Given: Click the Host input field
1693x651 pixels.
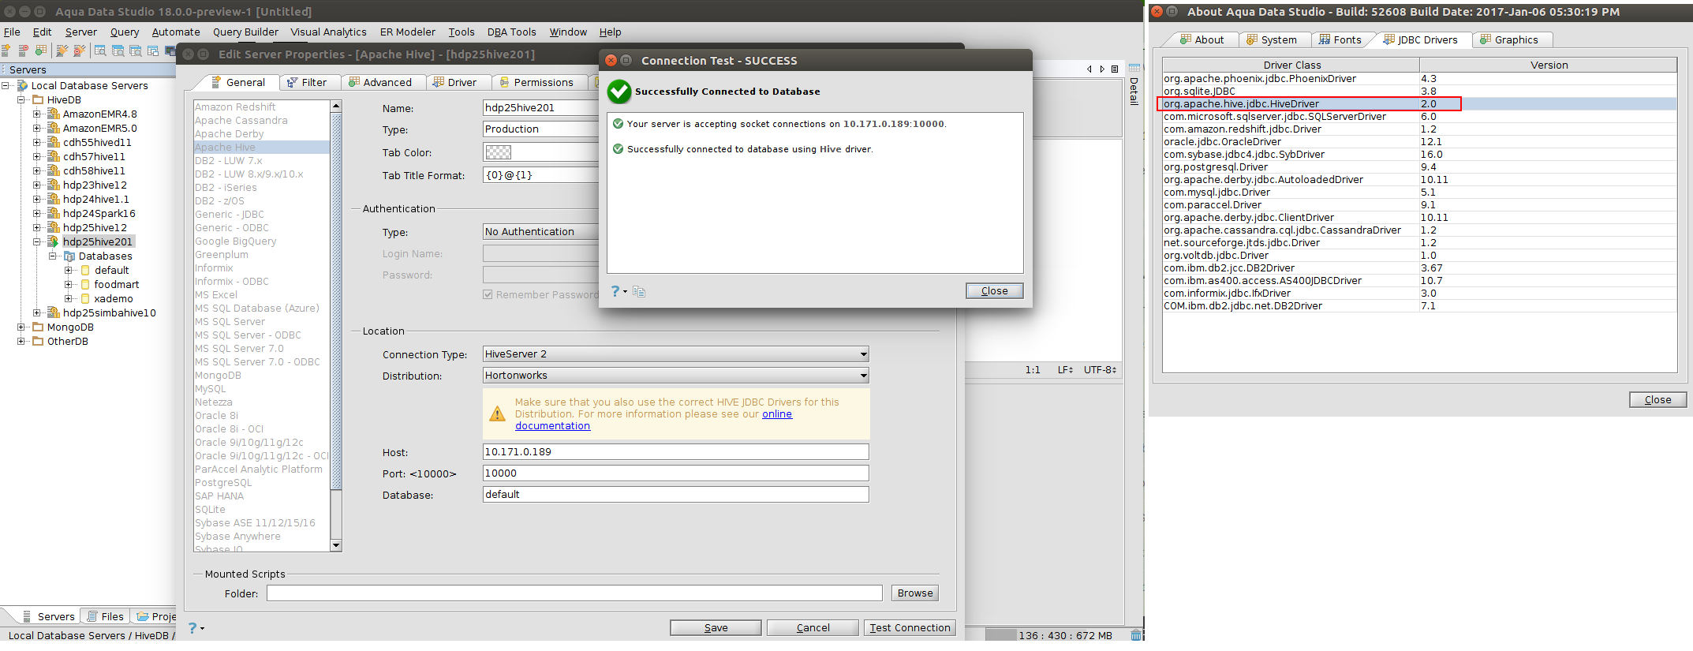Looking at the screenshot, I should pyautogui.click(x=675, y=452).
